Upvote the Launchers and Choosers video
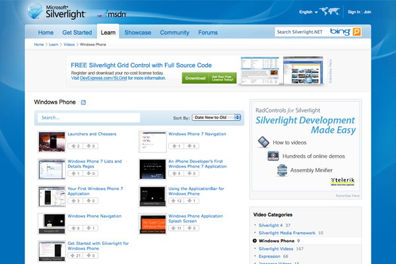Screen dimensions: 396x264 click(x=75, y=146)
